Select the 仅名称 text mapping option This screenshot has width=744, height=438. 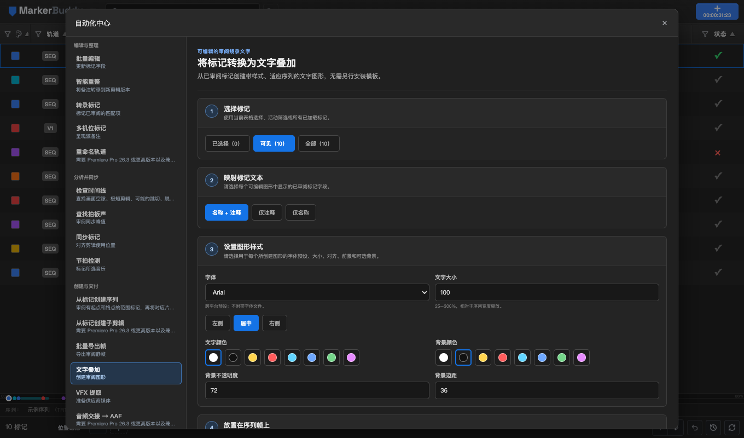[x=301, y=212]
